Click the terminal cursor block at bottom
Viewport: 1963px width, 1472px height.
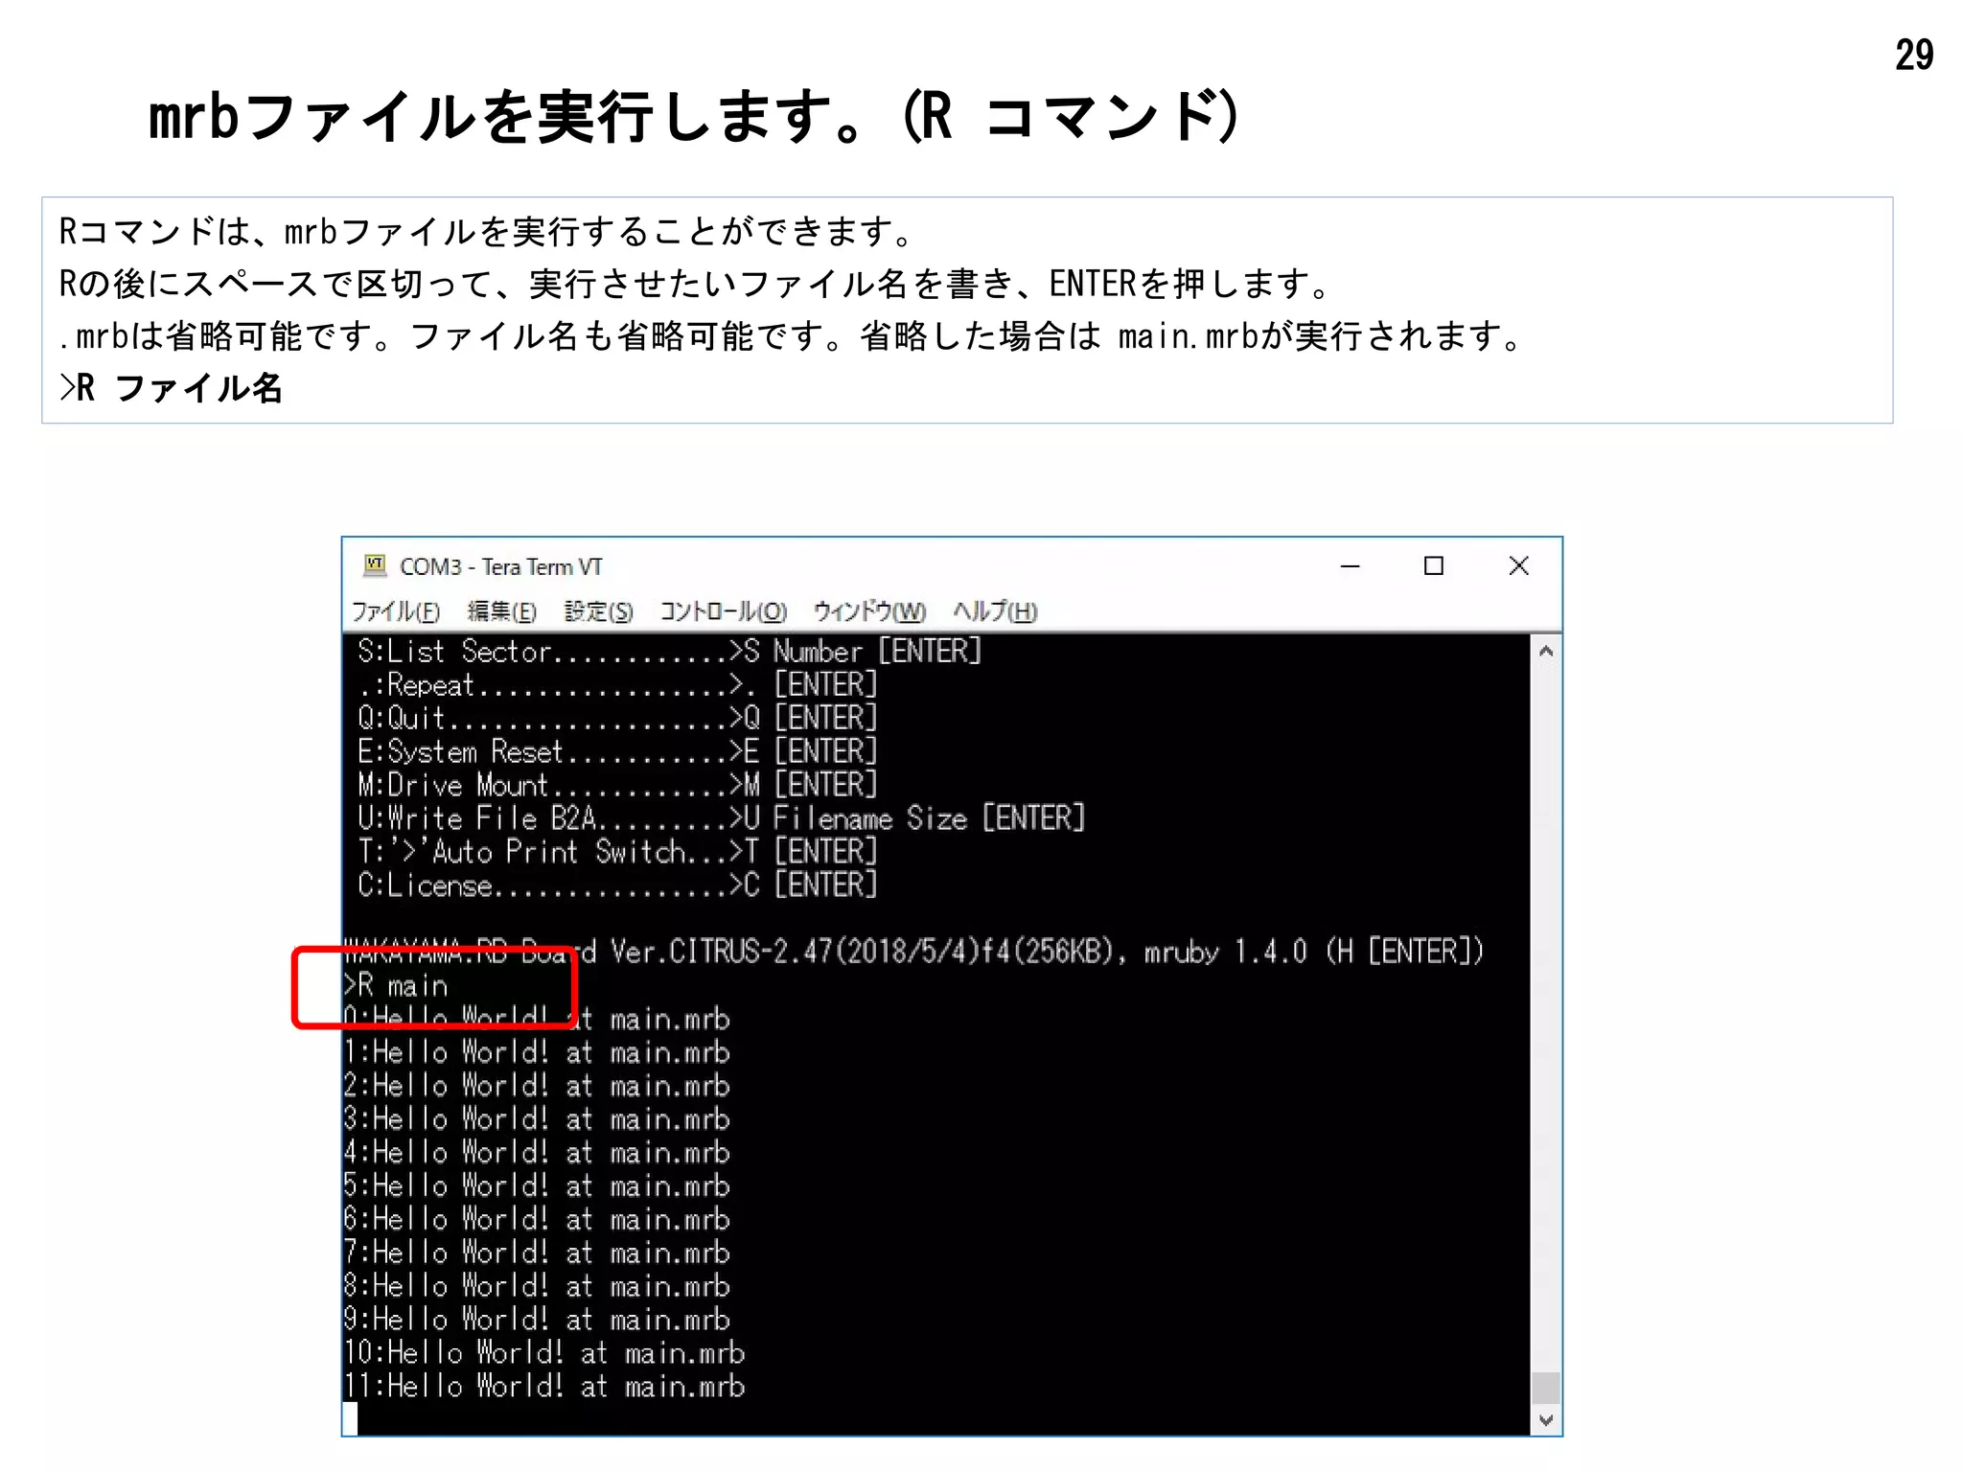point(350,1418)
